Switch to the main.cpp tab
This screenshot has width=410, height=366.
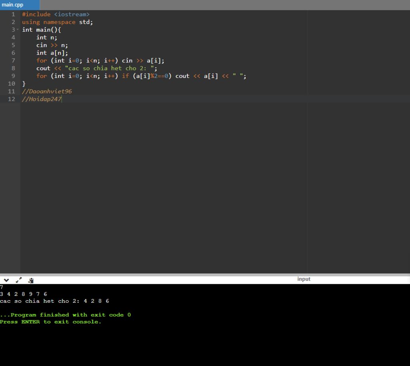20,5
